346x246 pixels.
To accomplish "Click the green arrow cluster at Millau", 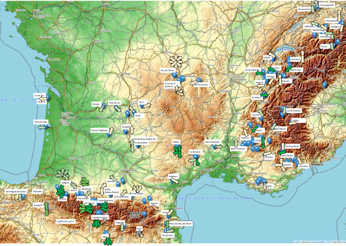I will pyautogui.click(x=178, y=151).
